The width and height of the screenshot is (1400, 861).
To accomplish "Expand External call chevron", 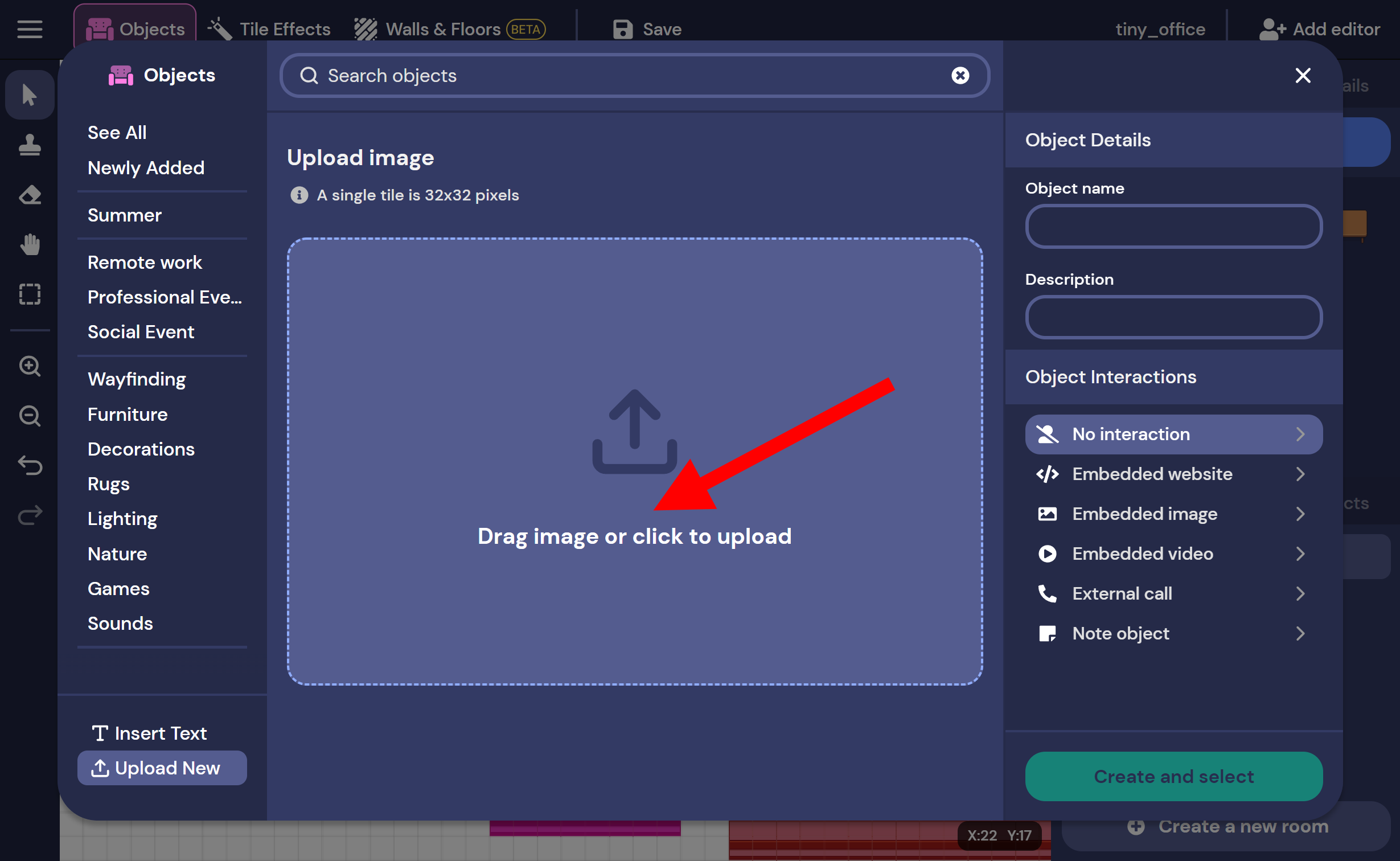I will (1300, 594).
